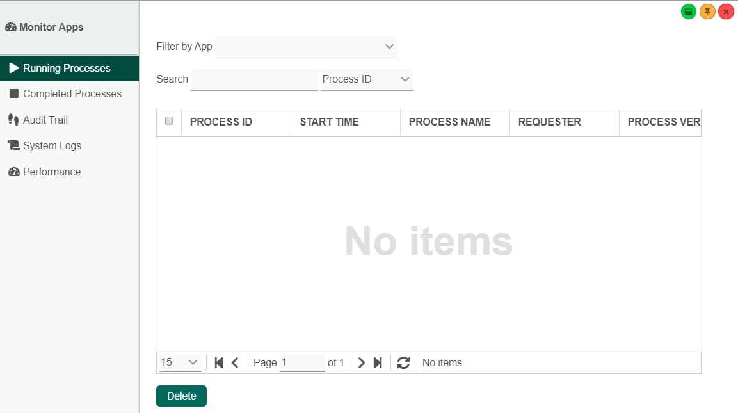The height and width of the screenshot is (413, 738).
Task: Click the Monitor Apps dashboard icon
Action: pyautogui.click(x=10, y=28)
